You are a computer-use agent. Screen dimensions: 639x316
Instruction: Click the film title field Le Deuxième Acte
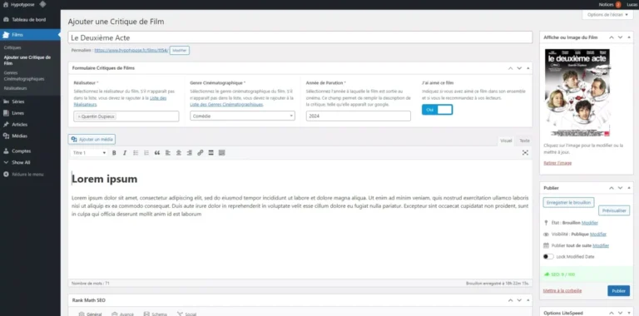point(300,37)
